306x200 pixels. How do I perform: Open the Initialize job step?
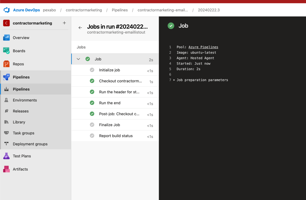tap(115, 70)
